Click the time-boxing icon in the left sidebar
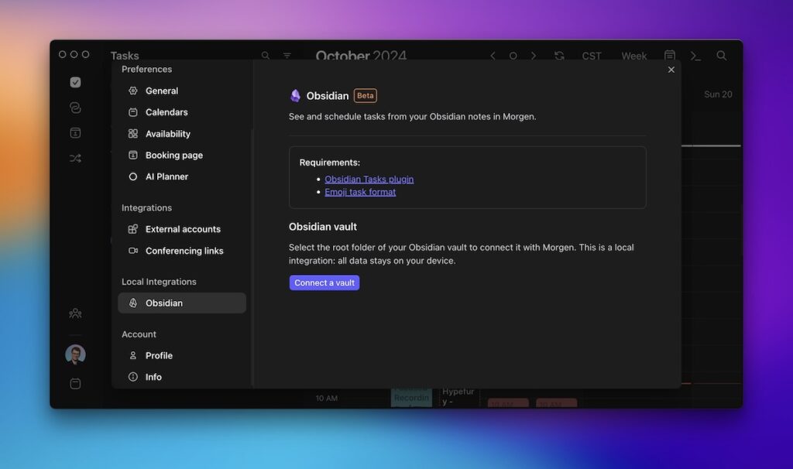Screen dimensions: 793x469 point(75,132)
